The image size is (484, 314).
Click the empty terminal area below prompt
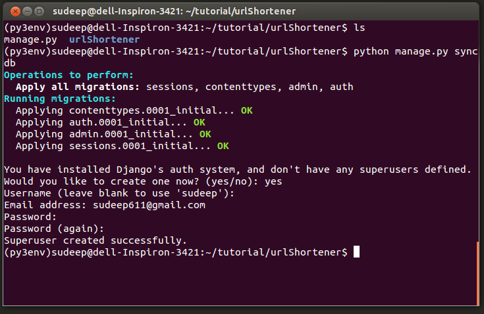pos(239,282)
